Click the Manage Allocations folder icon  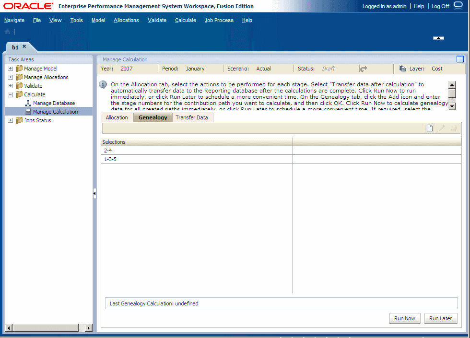coord(19,77)
